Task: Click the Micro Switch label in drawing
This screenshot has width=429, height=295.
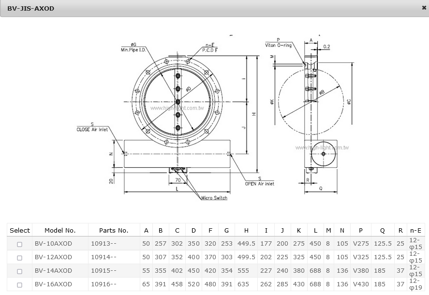Action: [214, 198]
